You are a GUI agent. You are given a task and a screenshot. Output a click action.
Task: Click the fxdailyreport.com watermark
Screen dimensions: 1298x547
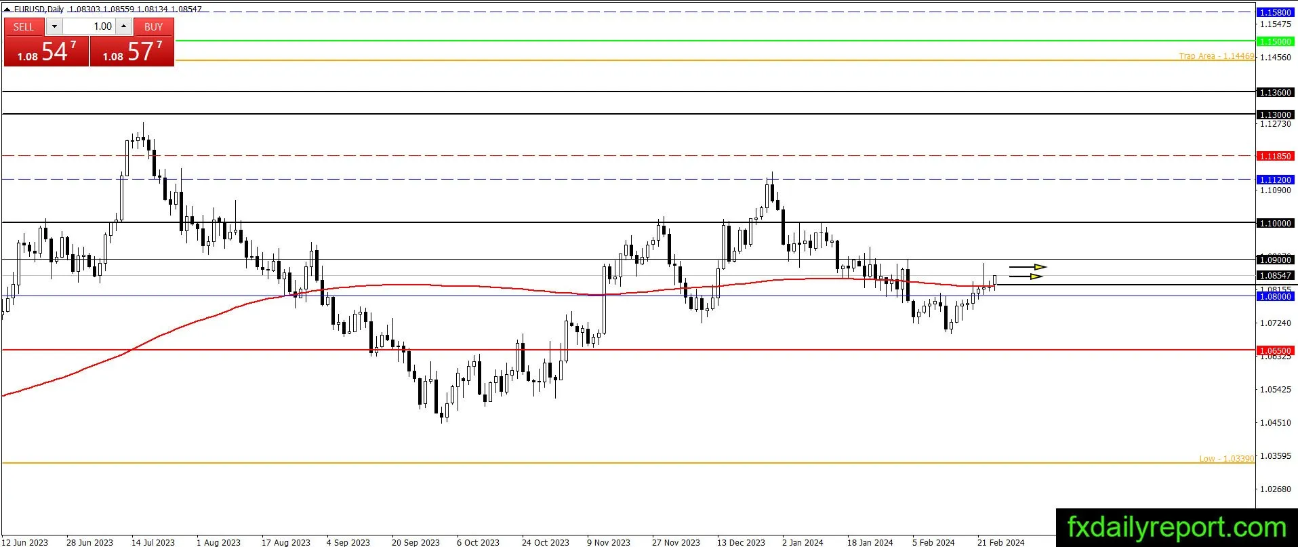pos(1177,527)
